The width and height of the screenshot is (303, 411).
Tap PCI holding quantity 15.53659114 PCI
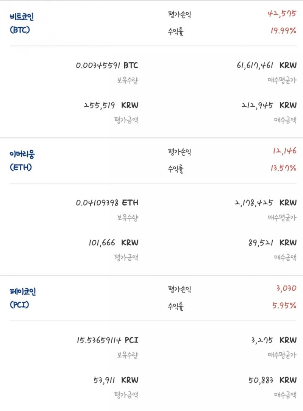pos(108,340)
